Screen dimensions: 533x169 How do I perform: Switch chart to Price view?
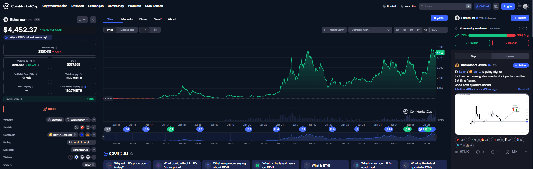point(110,30)
